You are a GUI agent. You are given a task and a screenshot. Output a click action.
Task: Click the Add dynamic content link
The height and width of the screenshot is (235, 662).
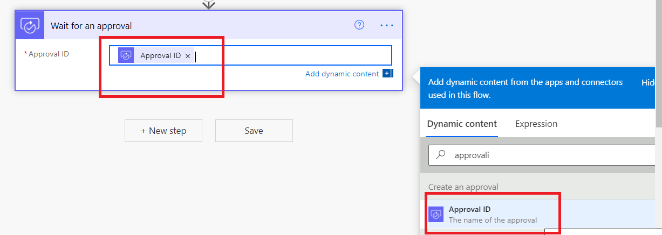click(x=342, y=74)
